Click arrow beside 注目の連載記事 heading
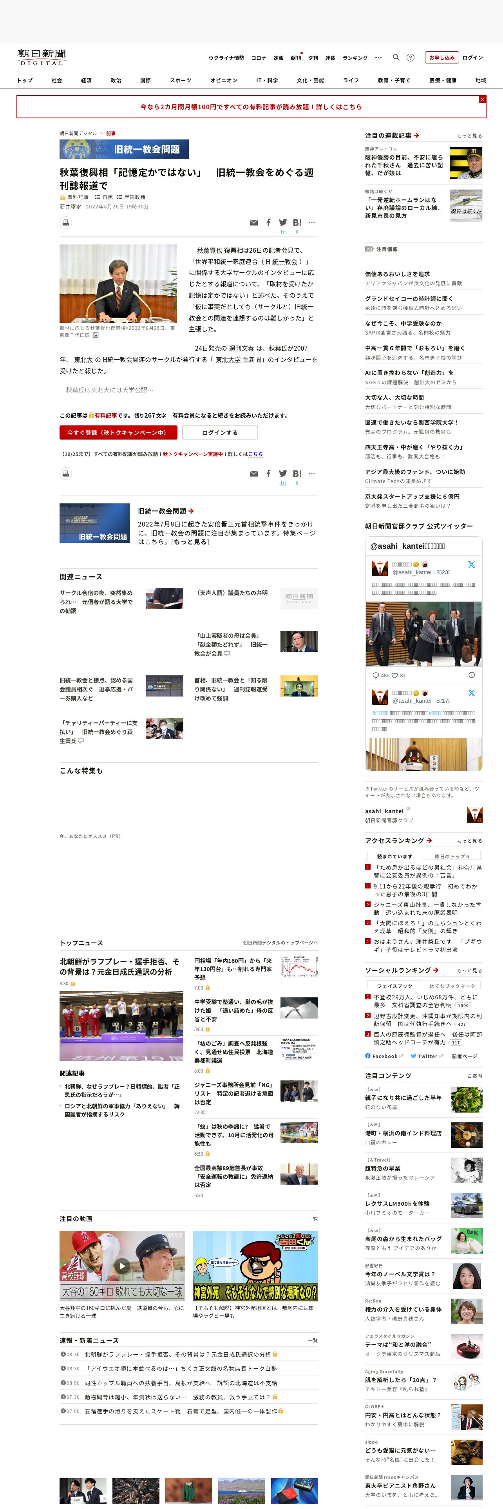 (x=416, y=135)
